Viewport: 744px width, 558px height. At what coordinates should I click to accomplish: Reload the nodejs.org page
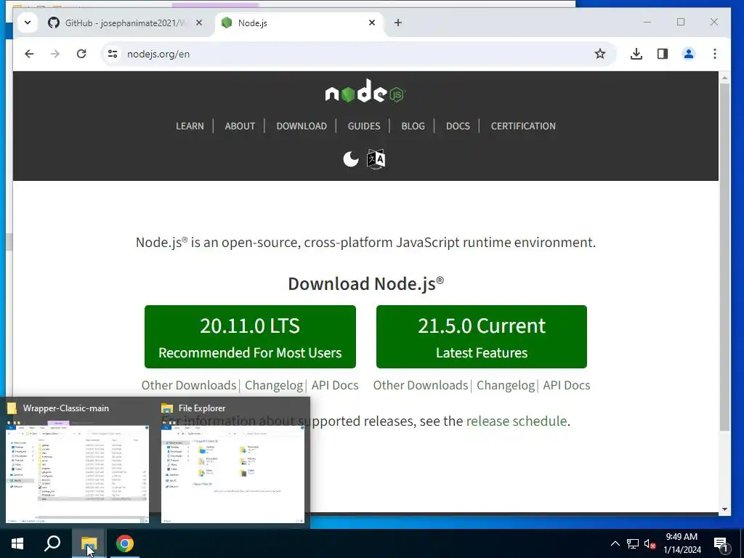point(81,54)
